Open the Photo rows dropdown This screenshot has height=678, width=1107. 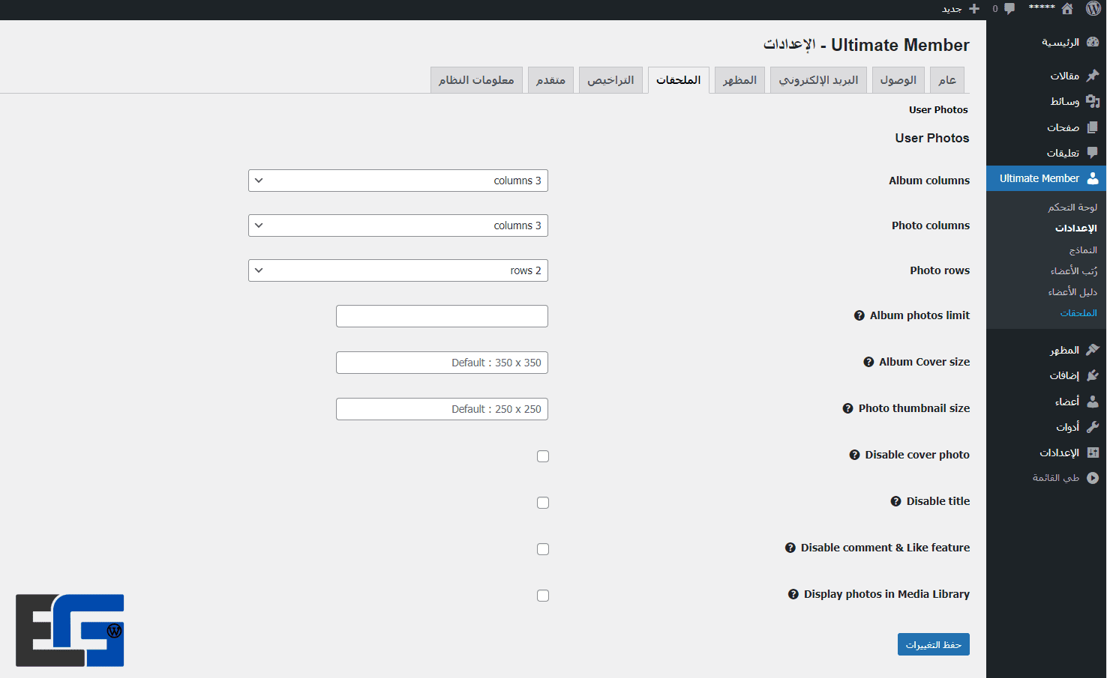click(398, 270)
